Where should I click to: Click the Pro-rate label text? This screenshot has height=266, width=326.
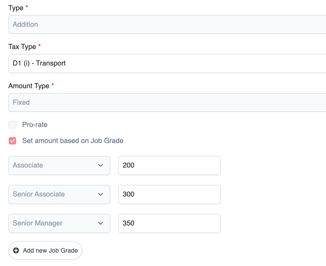tap(35, 125)
